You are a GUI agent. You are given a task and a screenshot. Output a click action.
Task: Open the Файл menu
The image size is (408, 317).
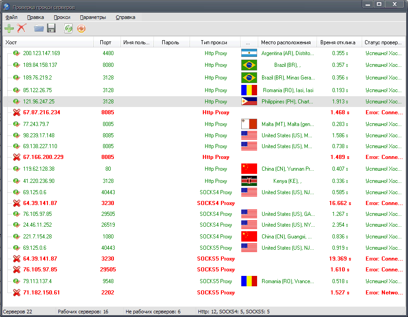pos(11,17)
